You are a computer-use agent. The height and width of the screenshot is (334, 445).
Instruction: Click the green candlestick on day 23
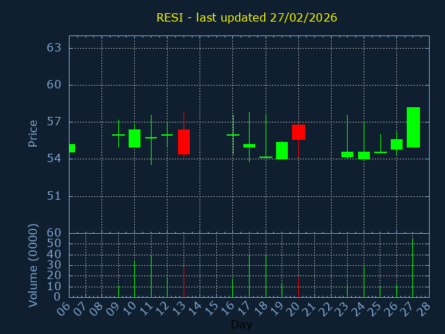(x=347, y=154)
